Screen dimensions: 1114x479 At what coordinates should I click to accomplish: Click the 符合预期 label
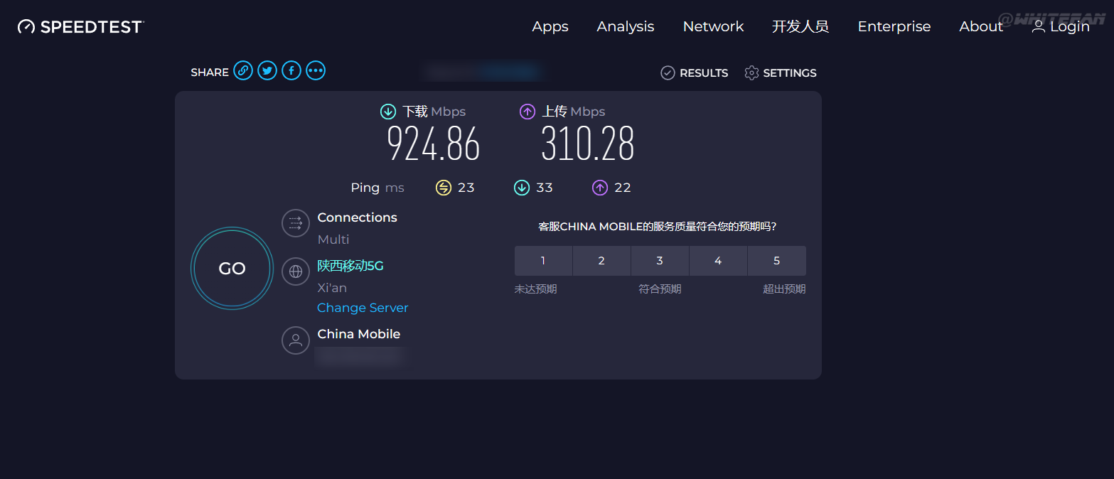coord(660,289)
